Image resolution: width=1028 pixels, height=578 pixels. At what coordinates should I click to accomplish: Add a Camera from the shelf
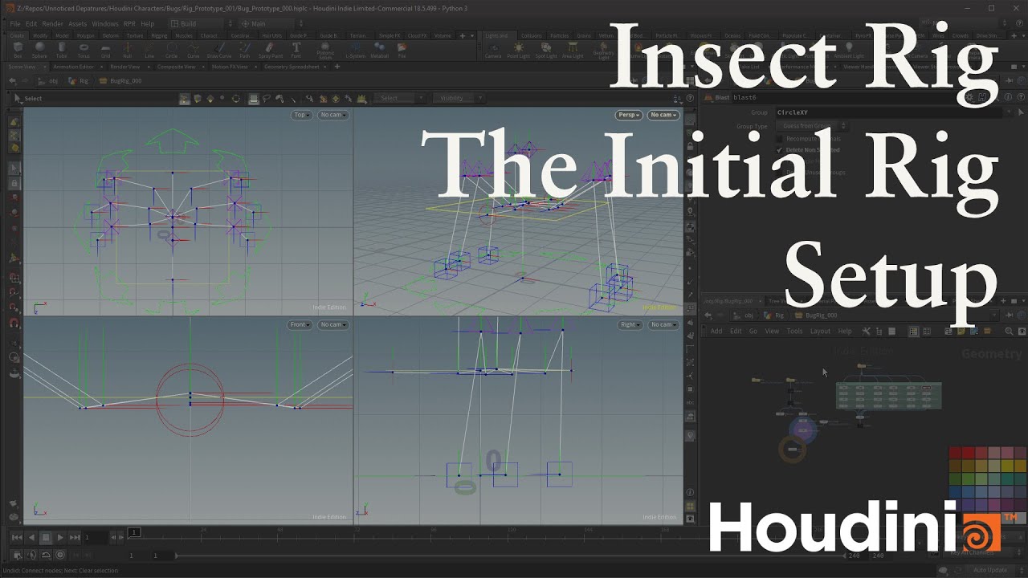tap(493, 51)
